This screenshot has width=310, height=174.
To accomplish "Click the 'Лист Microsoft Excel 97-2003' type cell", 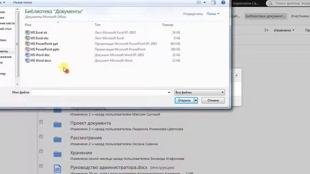I will pyautogui.click(x=115, y=32).
